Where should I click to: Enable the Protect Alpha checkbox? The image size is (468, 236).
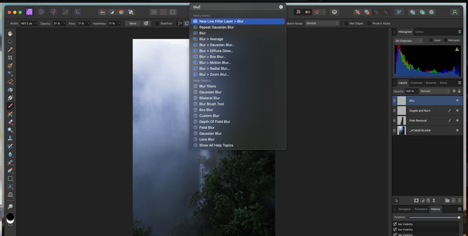click(369, 23)
